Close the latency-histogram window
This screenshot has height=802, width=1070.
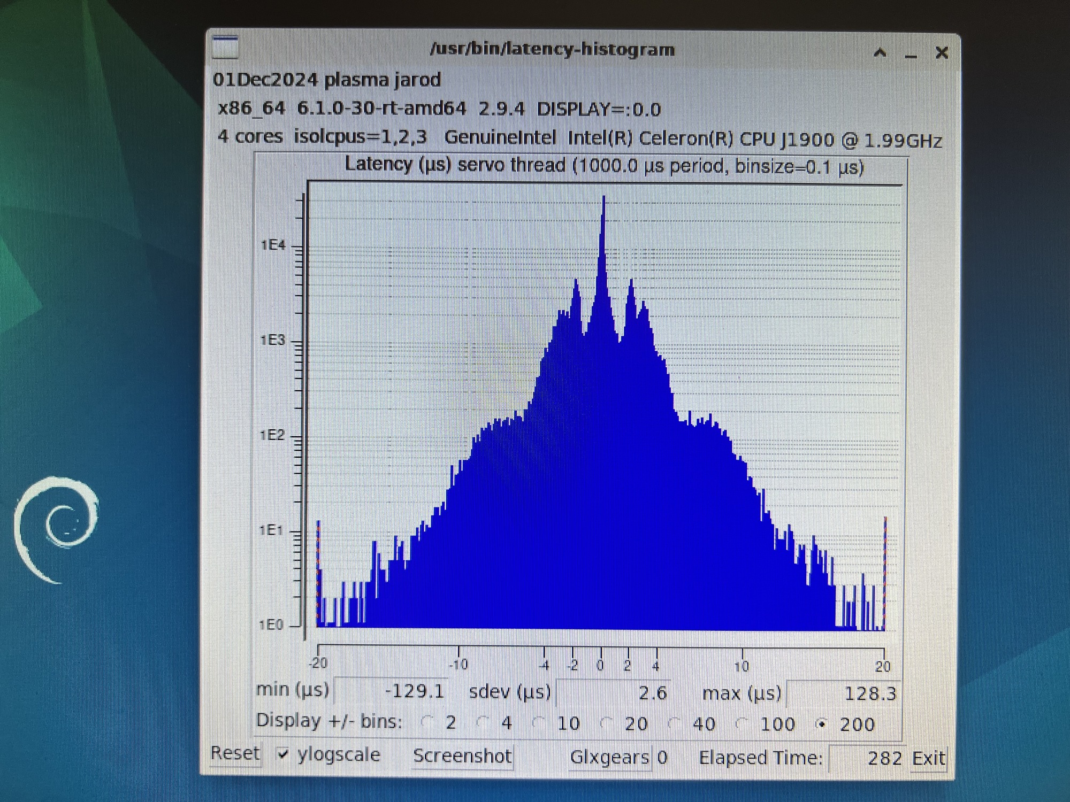pyautogui.click(x=942, y=52)
